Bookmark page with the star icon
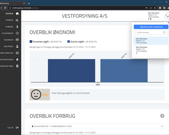The image size is (169, 135). [155, 8]
